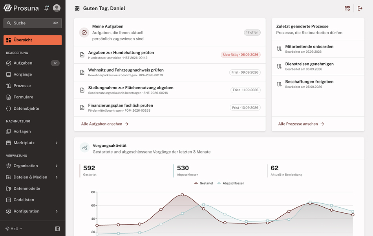The height and width of the screenshot is (236, 373).
Task: Click the 17 offen badge
Action: 252,32
